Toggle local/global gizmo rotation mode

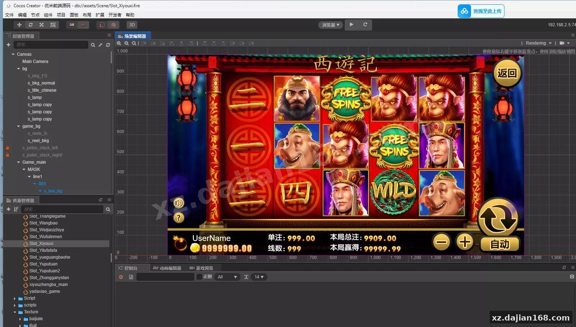coord(83,25)
